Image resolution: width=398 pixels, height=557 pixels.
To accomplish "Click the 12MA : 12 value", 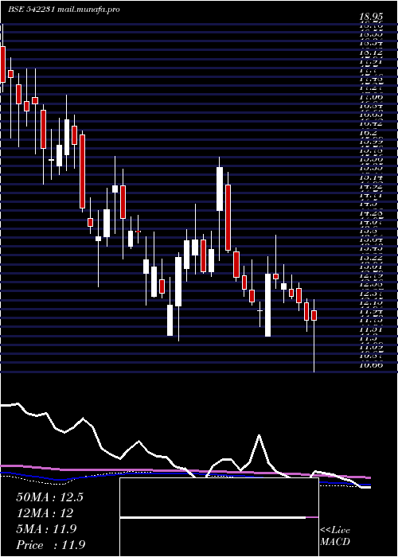I will point(45,513).
